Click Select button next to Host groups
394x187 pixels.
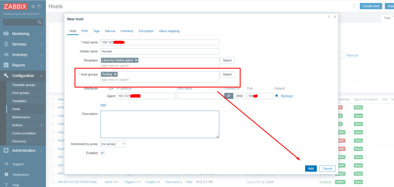point(227,74)
